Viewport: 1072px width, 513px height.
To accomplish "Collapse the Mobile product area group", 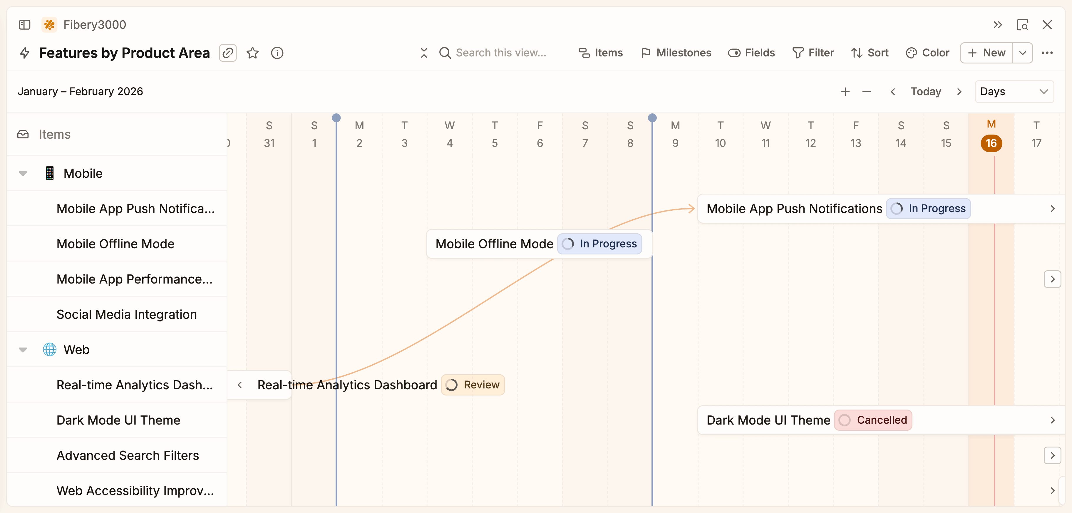I will click(23, 173).
